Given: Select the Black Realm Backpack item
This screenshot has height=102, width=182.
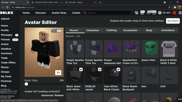Looking at the screenshot, I should pos(131,75).
